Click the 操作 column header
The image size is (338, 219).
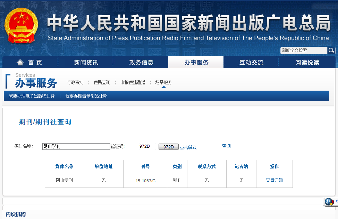click(x=274, y=166)
